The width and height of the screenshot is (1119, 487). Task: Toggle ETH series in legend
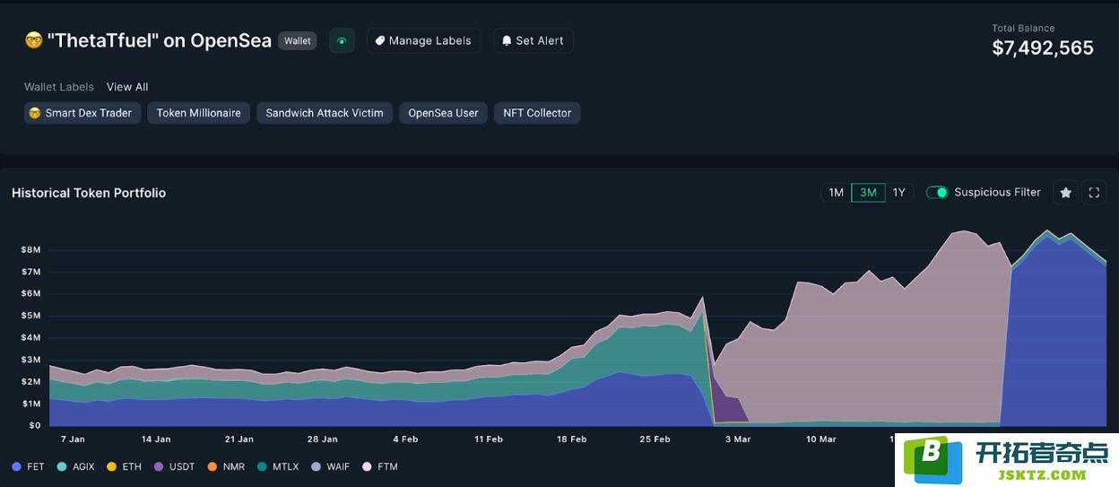click(x=124, y=466)
